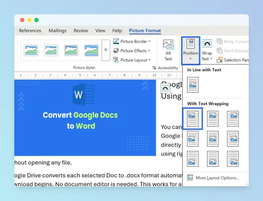Screen dimensions: 263x201
Task: Click the Picture Layout icon
Action: click(116, 60)
